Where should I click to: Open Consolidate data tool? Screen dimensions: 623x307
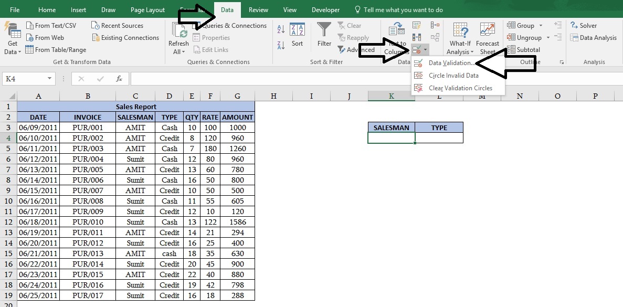click(435, 25)
